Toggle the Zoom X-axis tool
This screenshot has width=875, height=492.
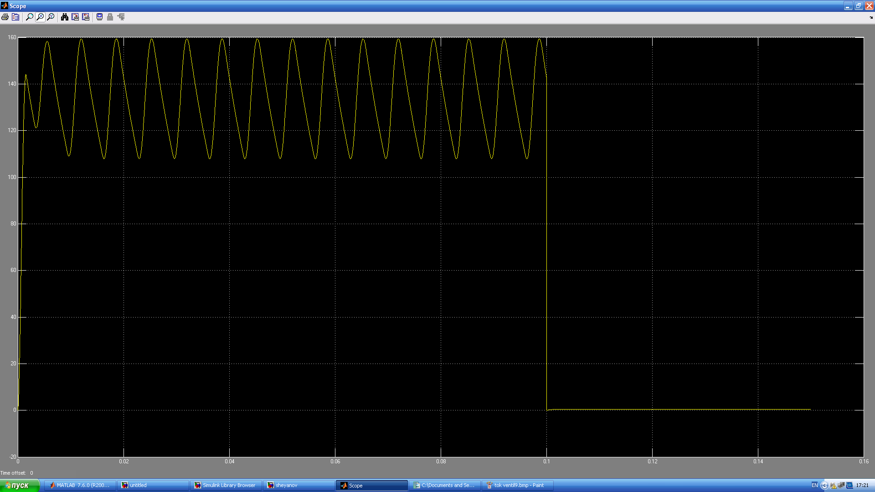pyautogui.click(x=40, y=17)
